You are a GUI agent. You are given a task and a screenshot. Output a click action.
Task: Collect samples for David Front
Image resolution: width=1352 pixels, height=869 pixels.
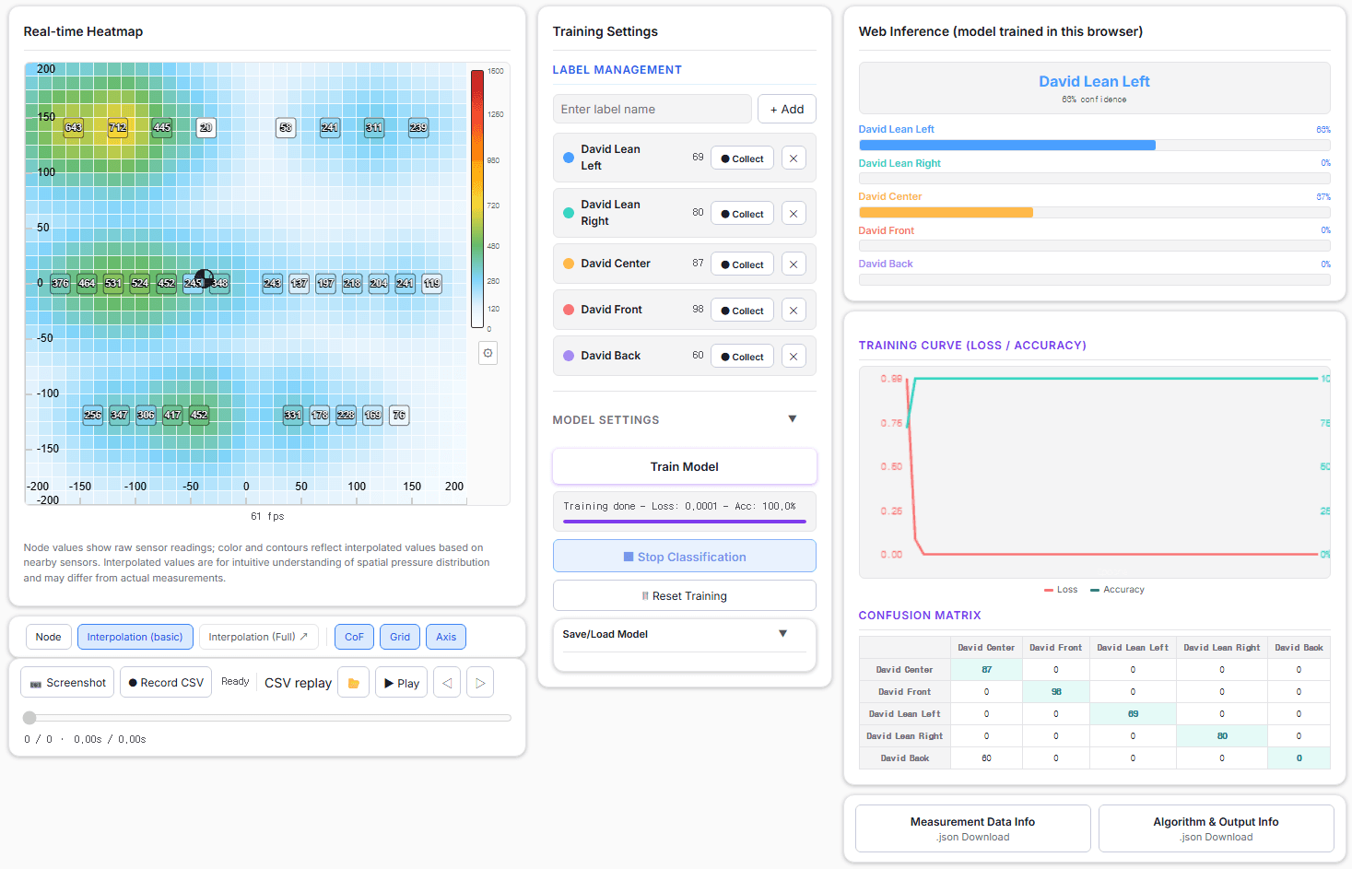tap(742, 311)
